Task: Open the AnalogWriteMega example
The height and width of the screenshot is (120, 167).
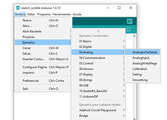Action: point(142,63)
